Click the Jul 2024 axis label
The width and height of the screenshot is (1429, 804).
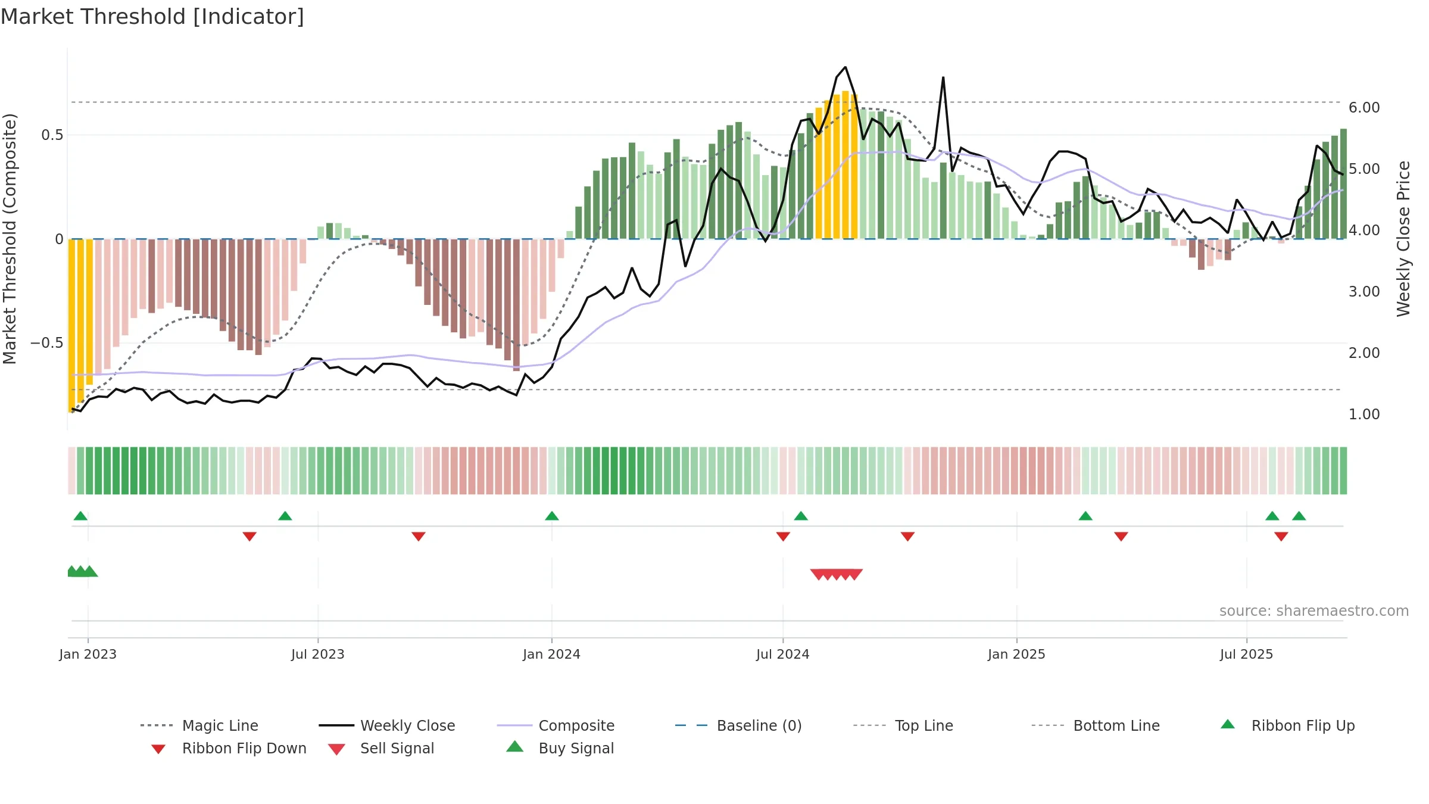[x=783, y=654]
